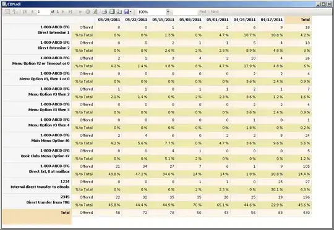This screenshot has height=230, width=334.
Task: Select the Direct Extension 2 row label
Action: click(53, 48)
